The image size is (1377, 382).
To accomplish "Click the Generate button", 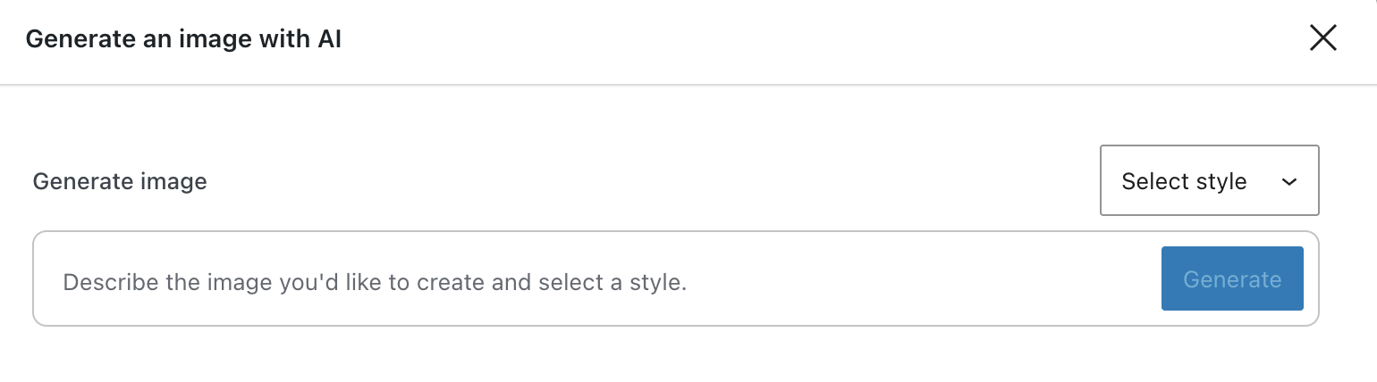I will [x=1231, y=279].
